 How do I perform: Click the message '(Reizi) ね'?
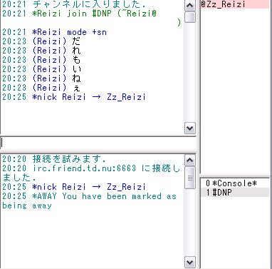click(41, 78)
